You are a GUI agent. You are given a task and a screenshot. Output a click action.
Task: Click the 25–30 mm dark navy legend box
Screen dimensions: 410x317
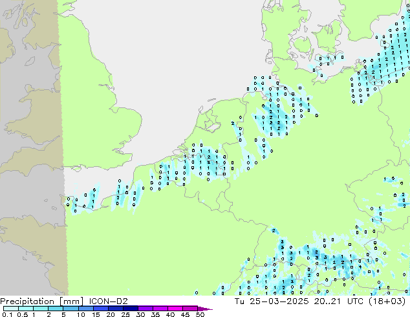tap(131, 309)
